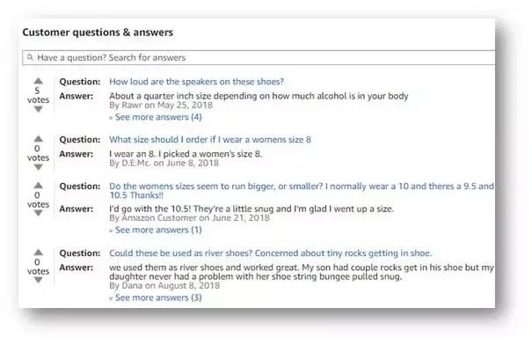This screenshot has height=345, width=532.
Task: Click Dana's river shoes answer text
Action: pos(302,272)
